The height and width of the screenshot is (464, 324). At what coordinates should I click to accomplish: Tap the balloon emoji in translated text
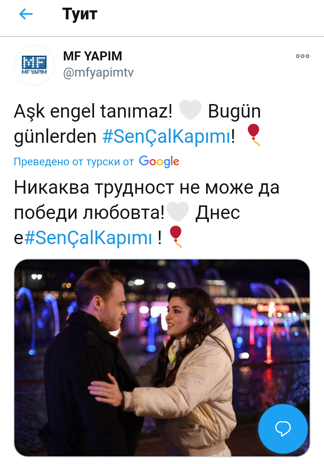pos(175,237)
